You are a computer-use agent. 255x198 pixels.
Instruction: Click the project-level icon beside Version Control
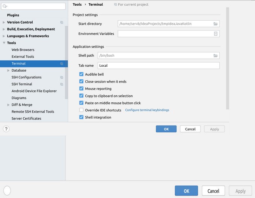(62, 22)
